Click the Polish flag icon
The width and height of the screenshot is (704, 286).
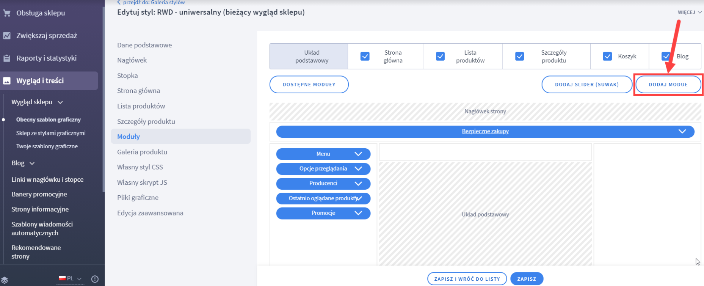63,278
